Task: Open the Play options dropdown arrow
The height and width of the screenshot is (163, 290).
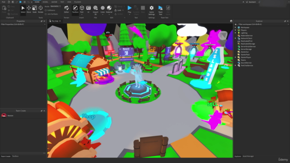Action: [130, 14]
